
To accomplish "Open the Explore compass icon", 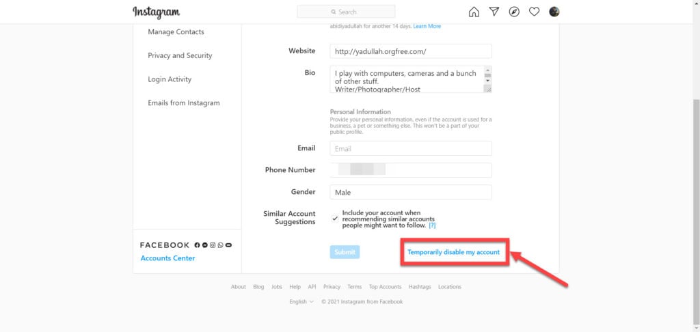I will pos(514,12).
